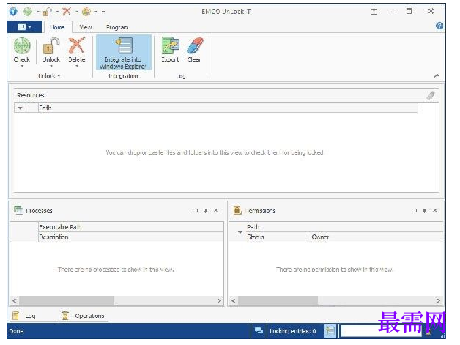Click the info icon in quick access toolbar
The height and width of the screenshot is (345, 460).
tap(13, 12)
